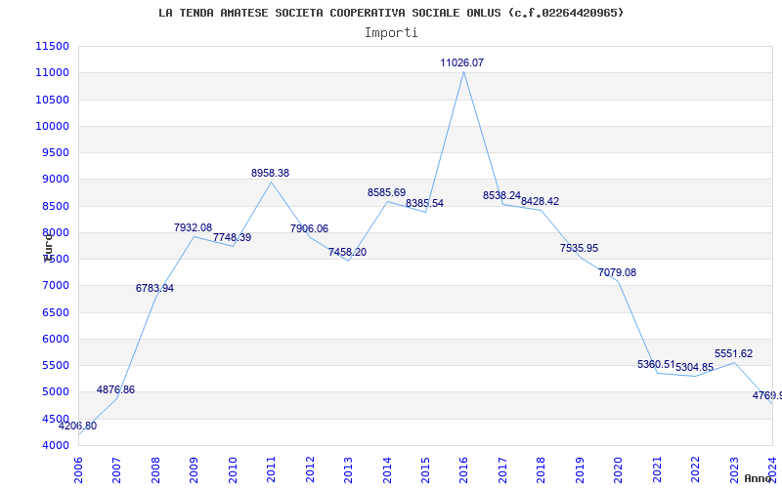Click the 7748.39 data label
This screenshot has width=782, height=488.
[x=232, y=237]
